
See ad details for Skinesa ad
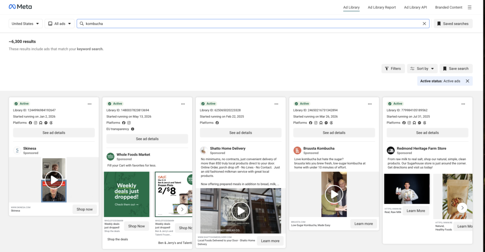(54, 132)
